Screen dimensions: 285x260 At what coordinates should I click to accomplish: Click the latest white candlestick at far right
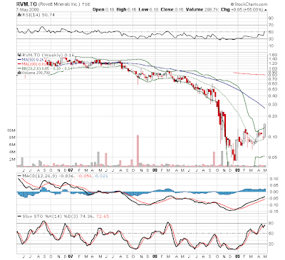[x=264, y=131]
